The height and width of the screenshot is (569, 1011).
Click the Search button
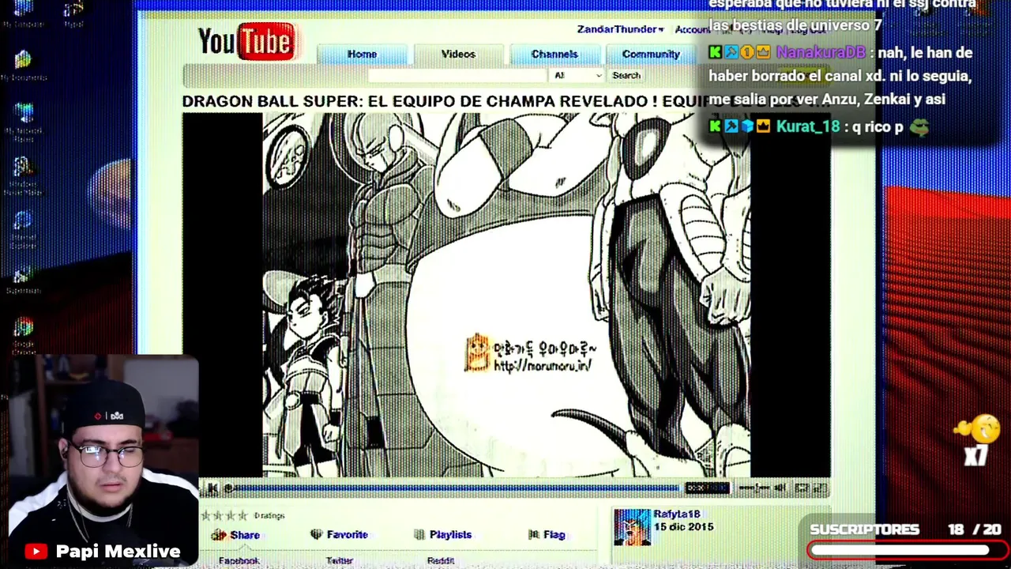(x=626, y=75)
